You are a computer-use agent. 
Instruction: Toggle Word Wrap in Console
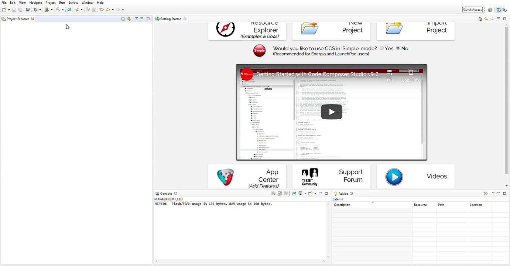coord(286,194)
